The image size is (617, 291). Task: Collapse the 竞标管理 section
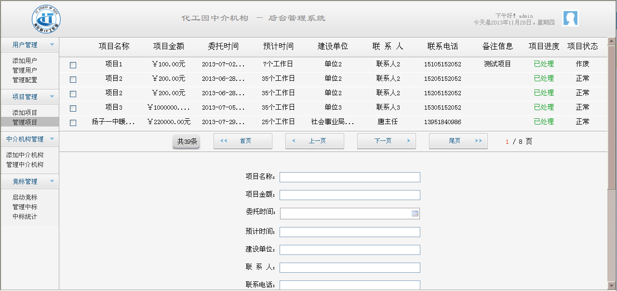click(52, 181)
